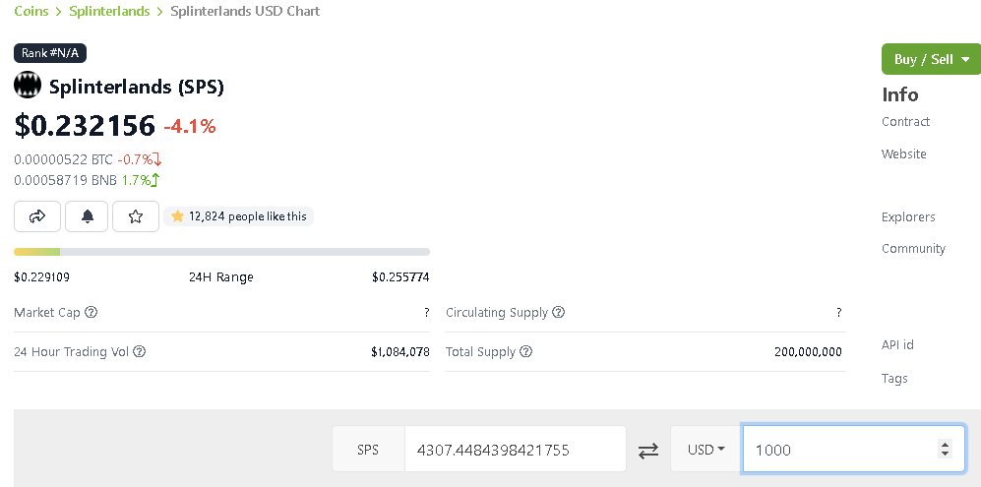Click Circulating Supply help icon

pyautogui.click(x=559, y=312)
